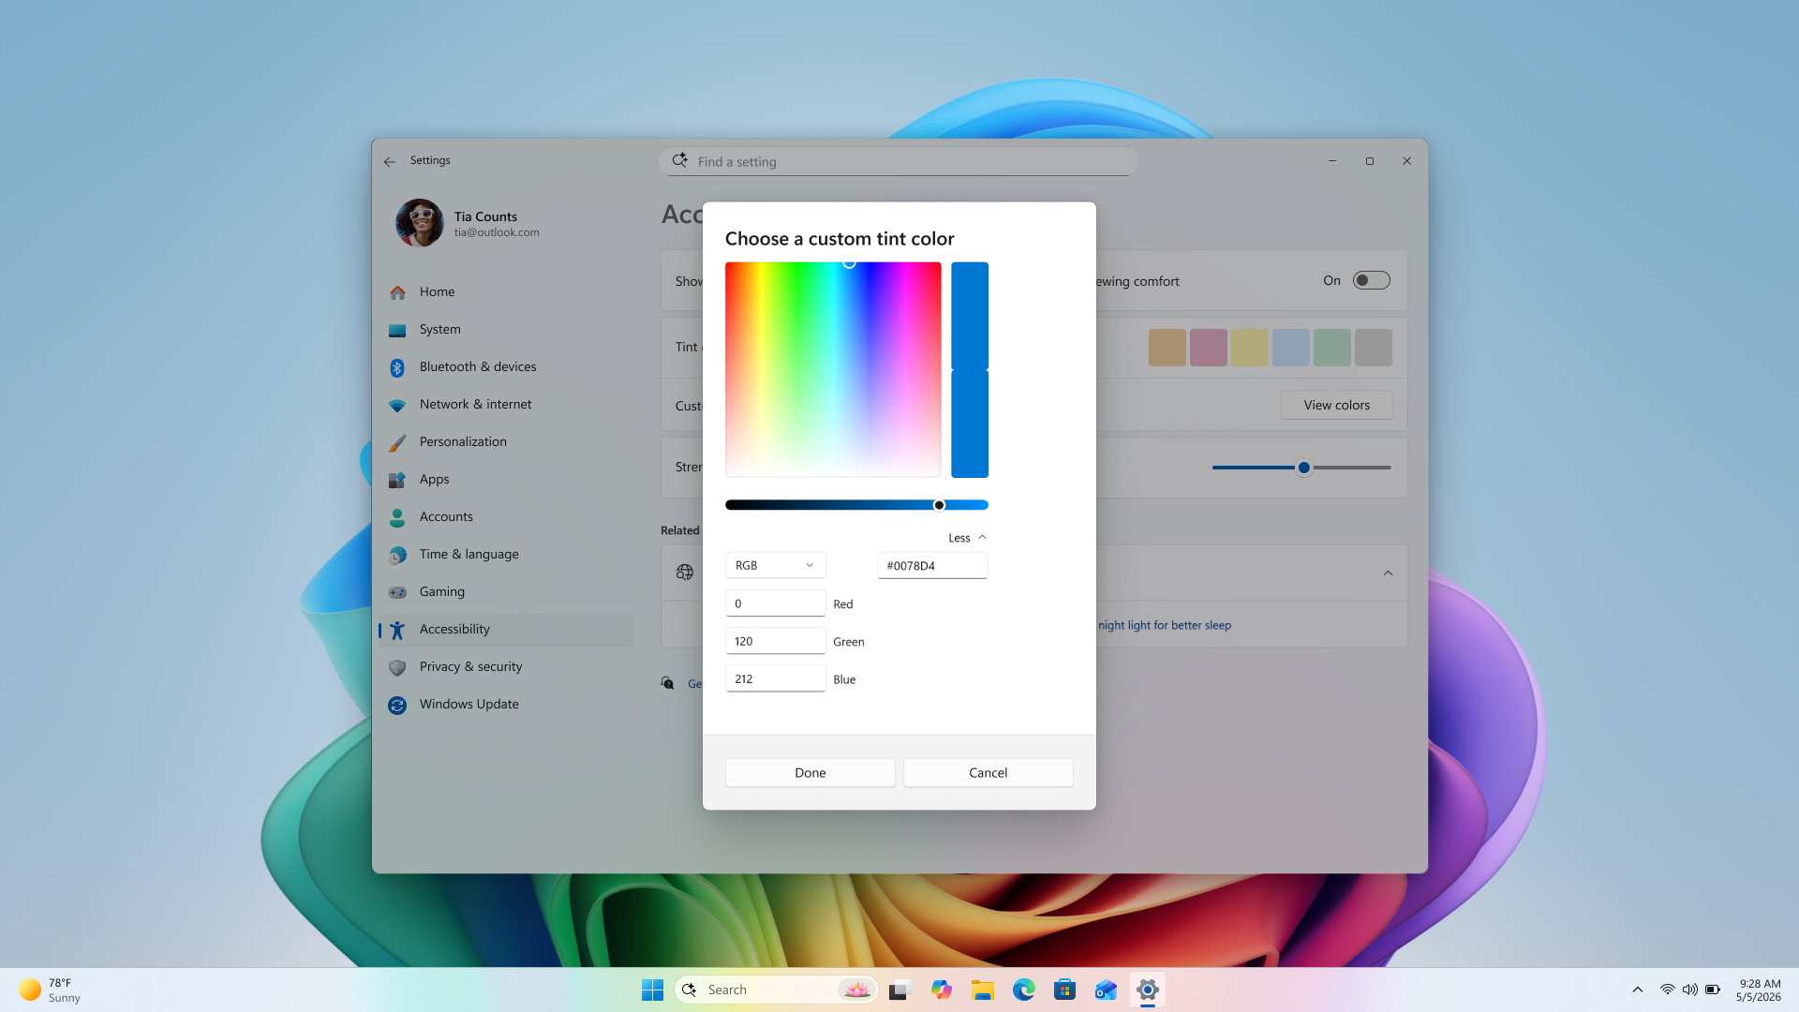Click the Privacy & security shield icon
The height and width of the screenshot is (1012, 1799).
coord(397,667)
